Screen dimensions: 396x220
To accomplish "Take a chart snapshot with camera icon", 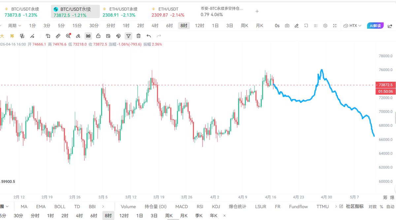I will (287, 25).
